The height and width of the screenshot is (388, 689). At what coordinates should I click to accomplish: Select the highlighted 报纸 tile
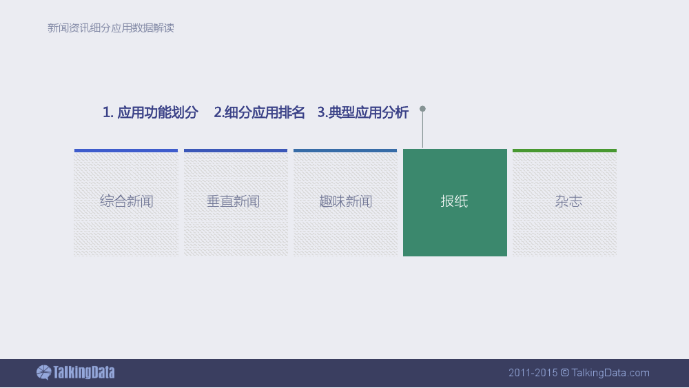click(455, 202)
